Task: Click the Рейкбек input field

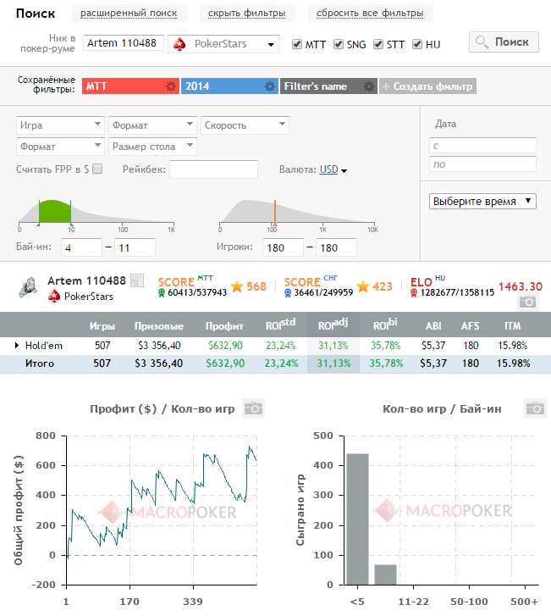Action: (213, 169)
